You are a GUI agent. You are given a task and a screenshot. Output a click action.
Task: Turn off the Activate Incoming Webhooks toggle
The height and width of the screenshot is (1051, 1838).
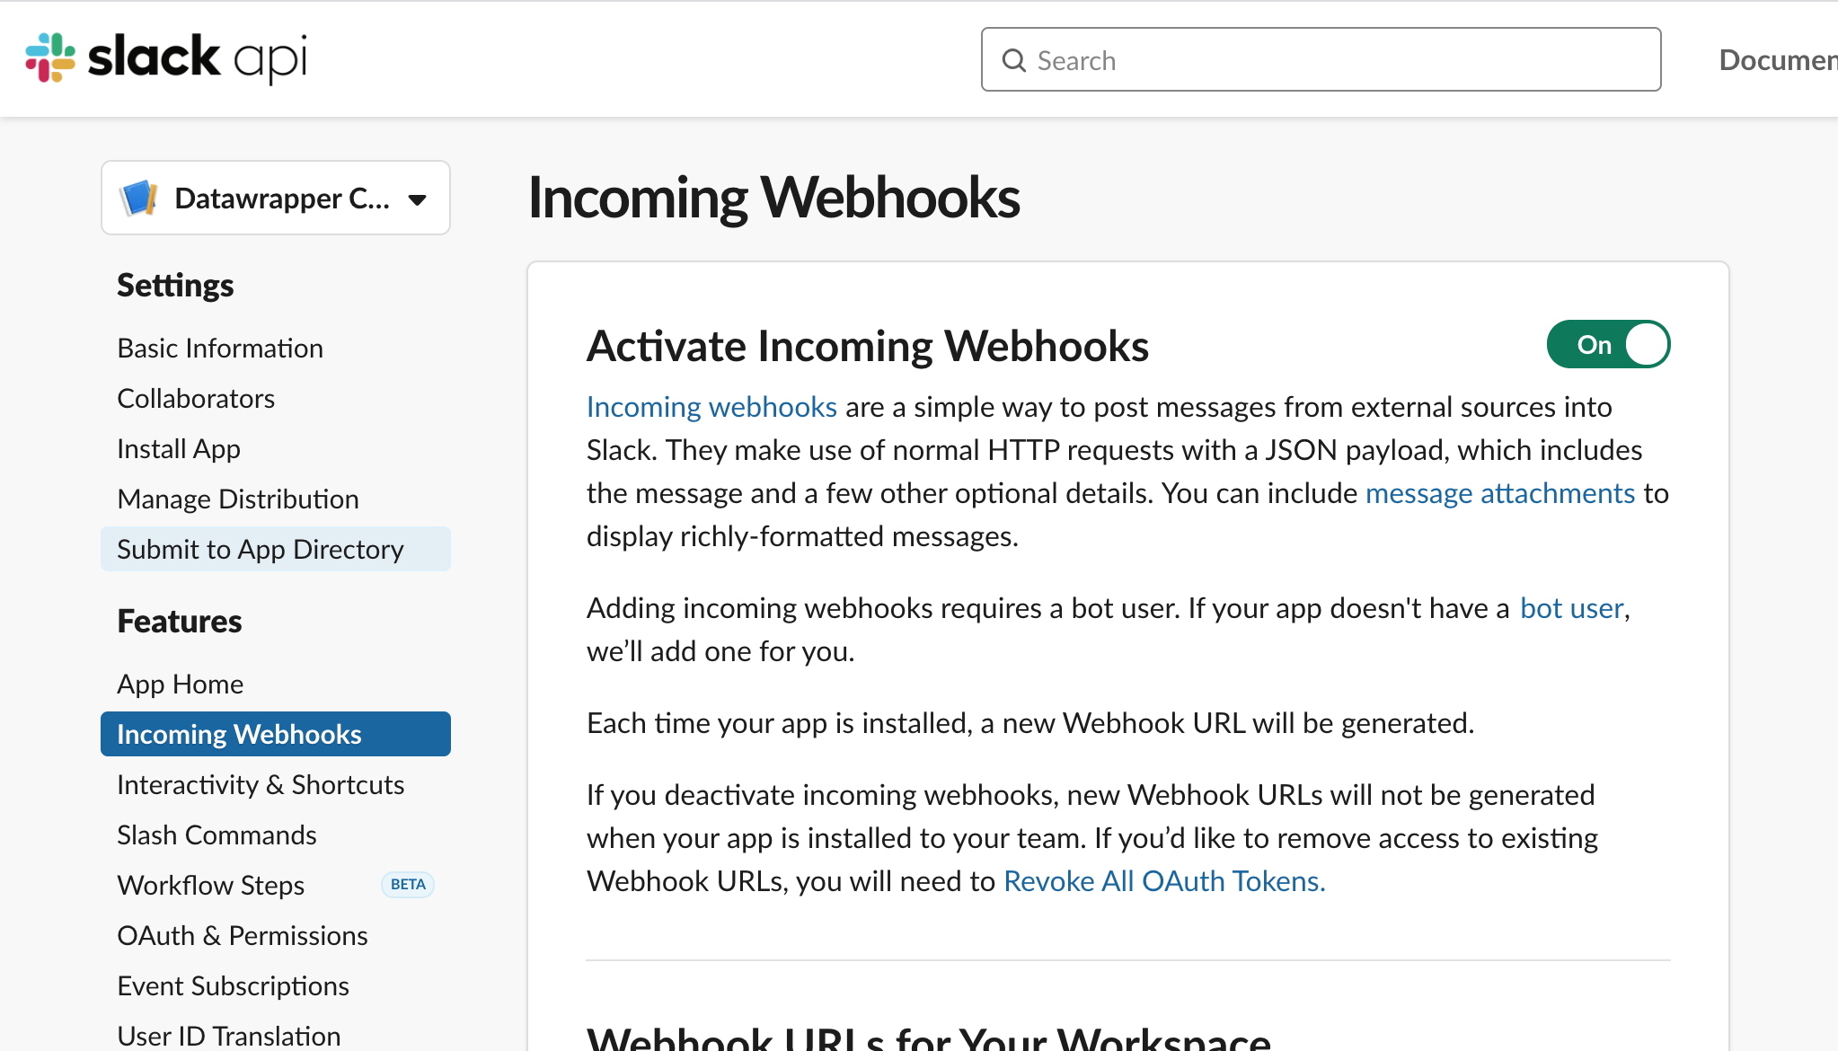[x=1608, y=344]
